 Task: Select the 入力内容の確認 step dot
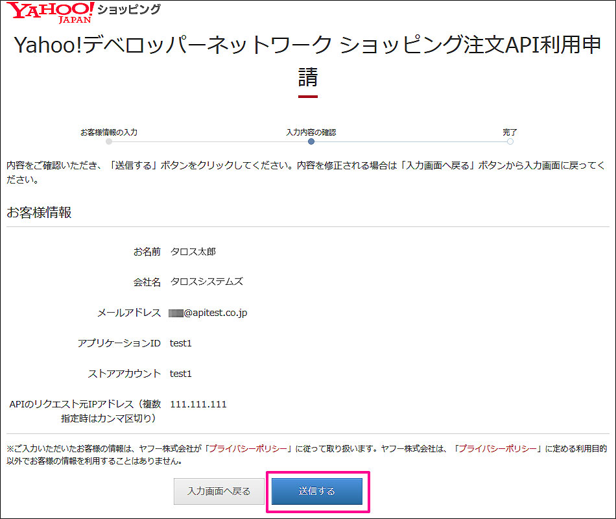pyautogui.click(x=311, y=141)
